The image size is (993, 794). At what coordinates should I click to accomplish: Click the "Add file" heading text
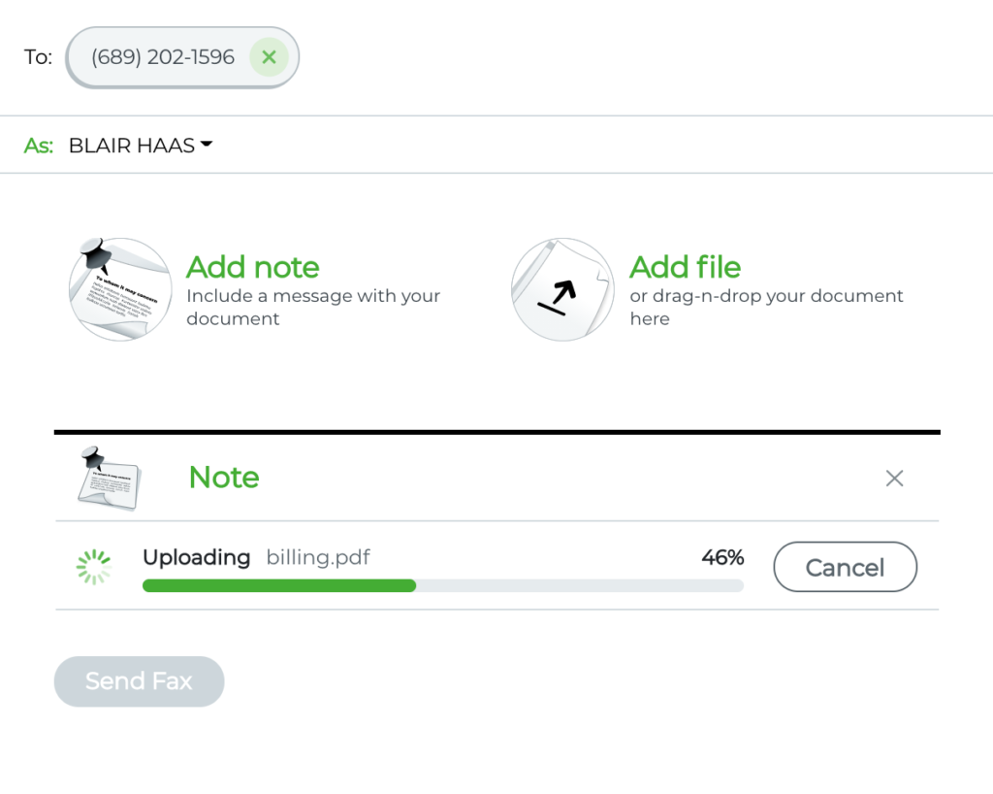tap(685, 267)
